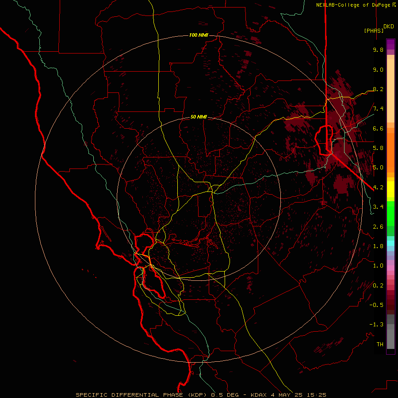This screenshot has height=398, width=398.
Task: Click the 5.8 scale value
Action: pos(378,148)
